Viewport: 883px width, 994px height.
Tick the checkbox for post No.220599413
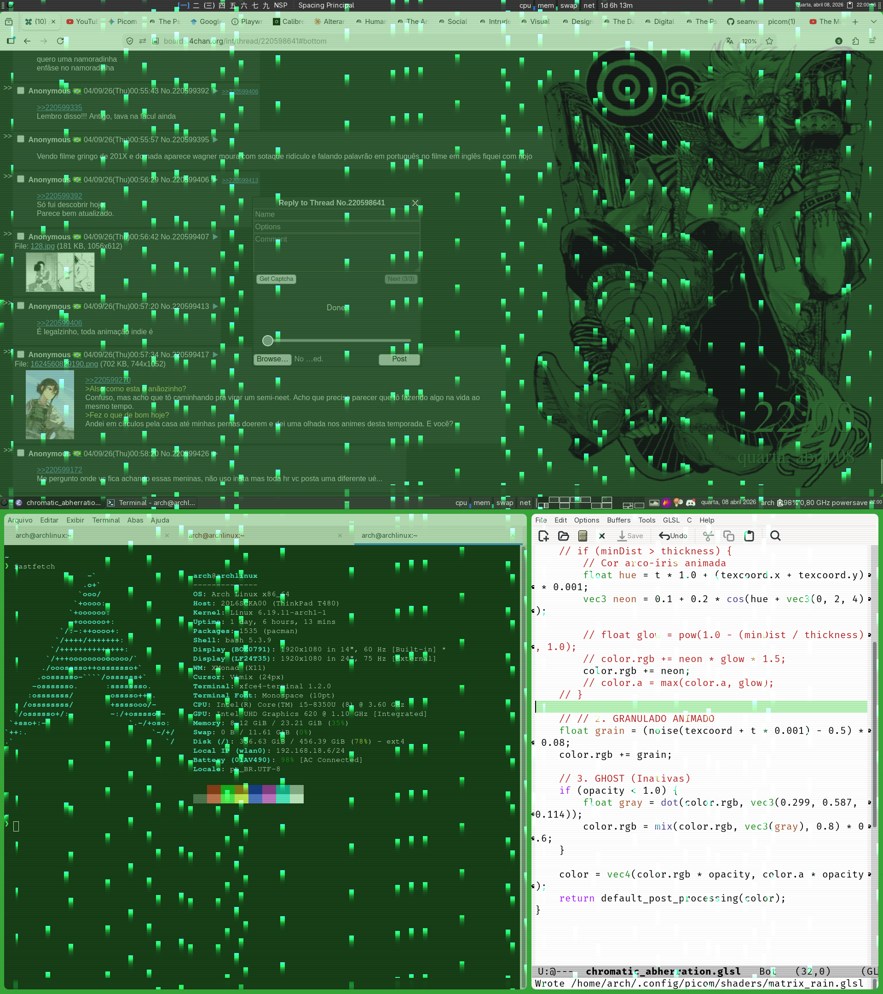tap(21, 306)
